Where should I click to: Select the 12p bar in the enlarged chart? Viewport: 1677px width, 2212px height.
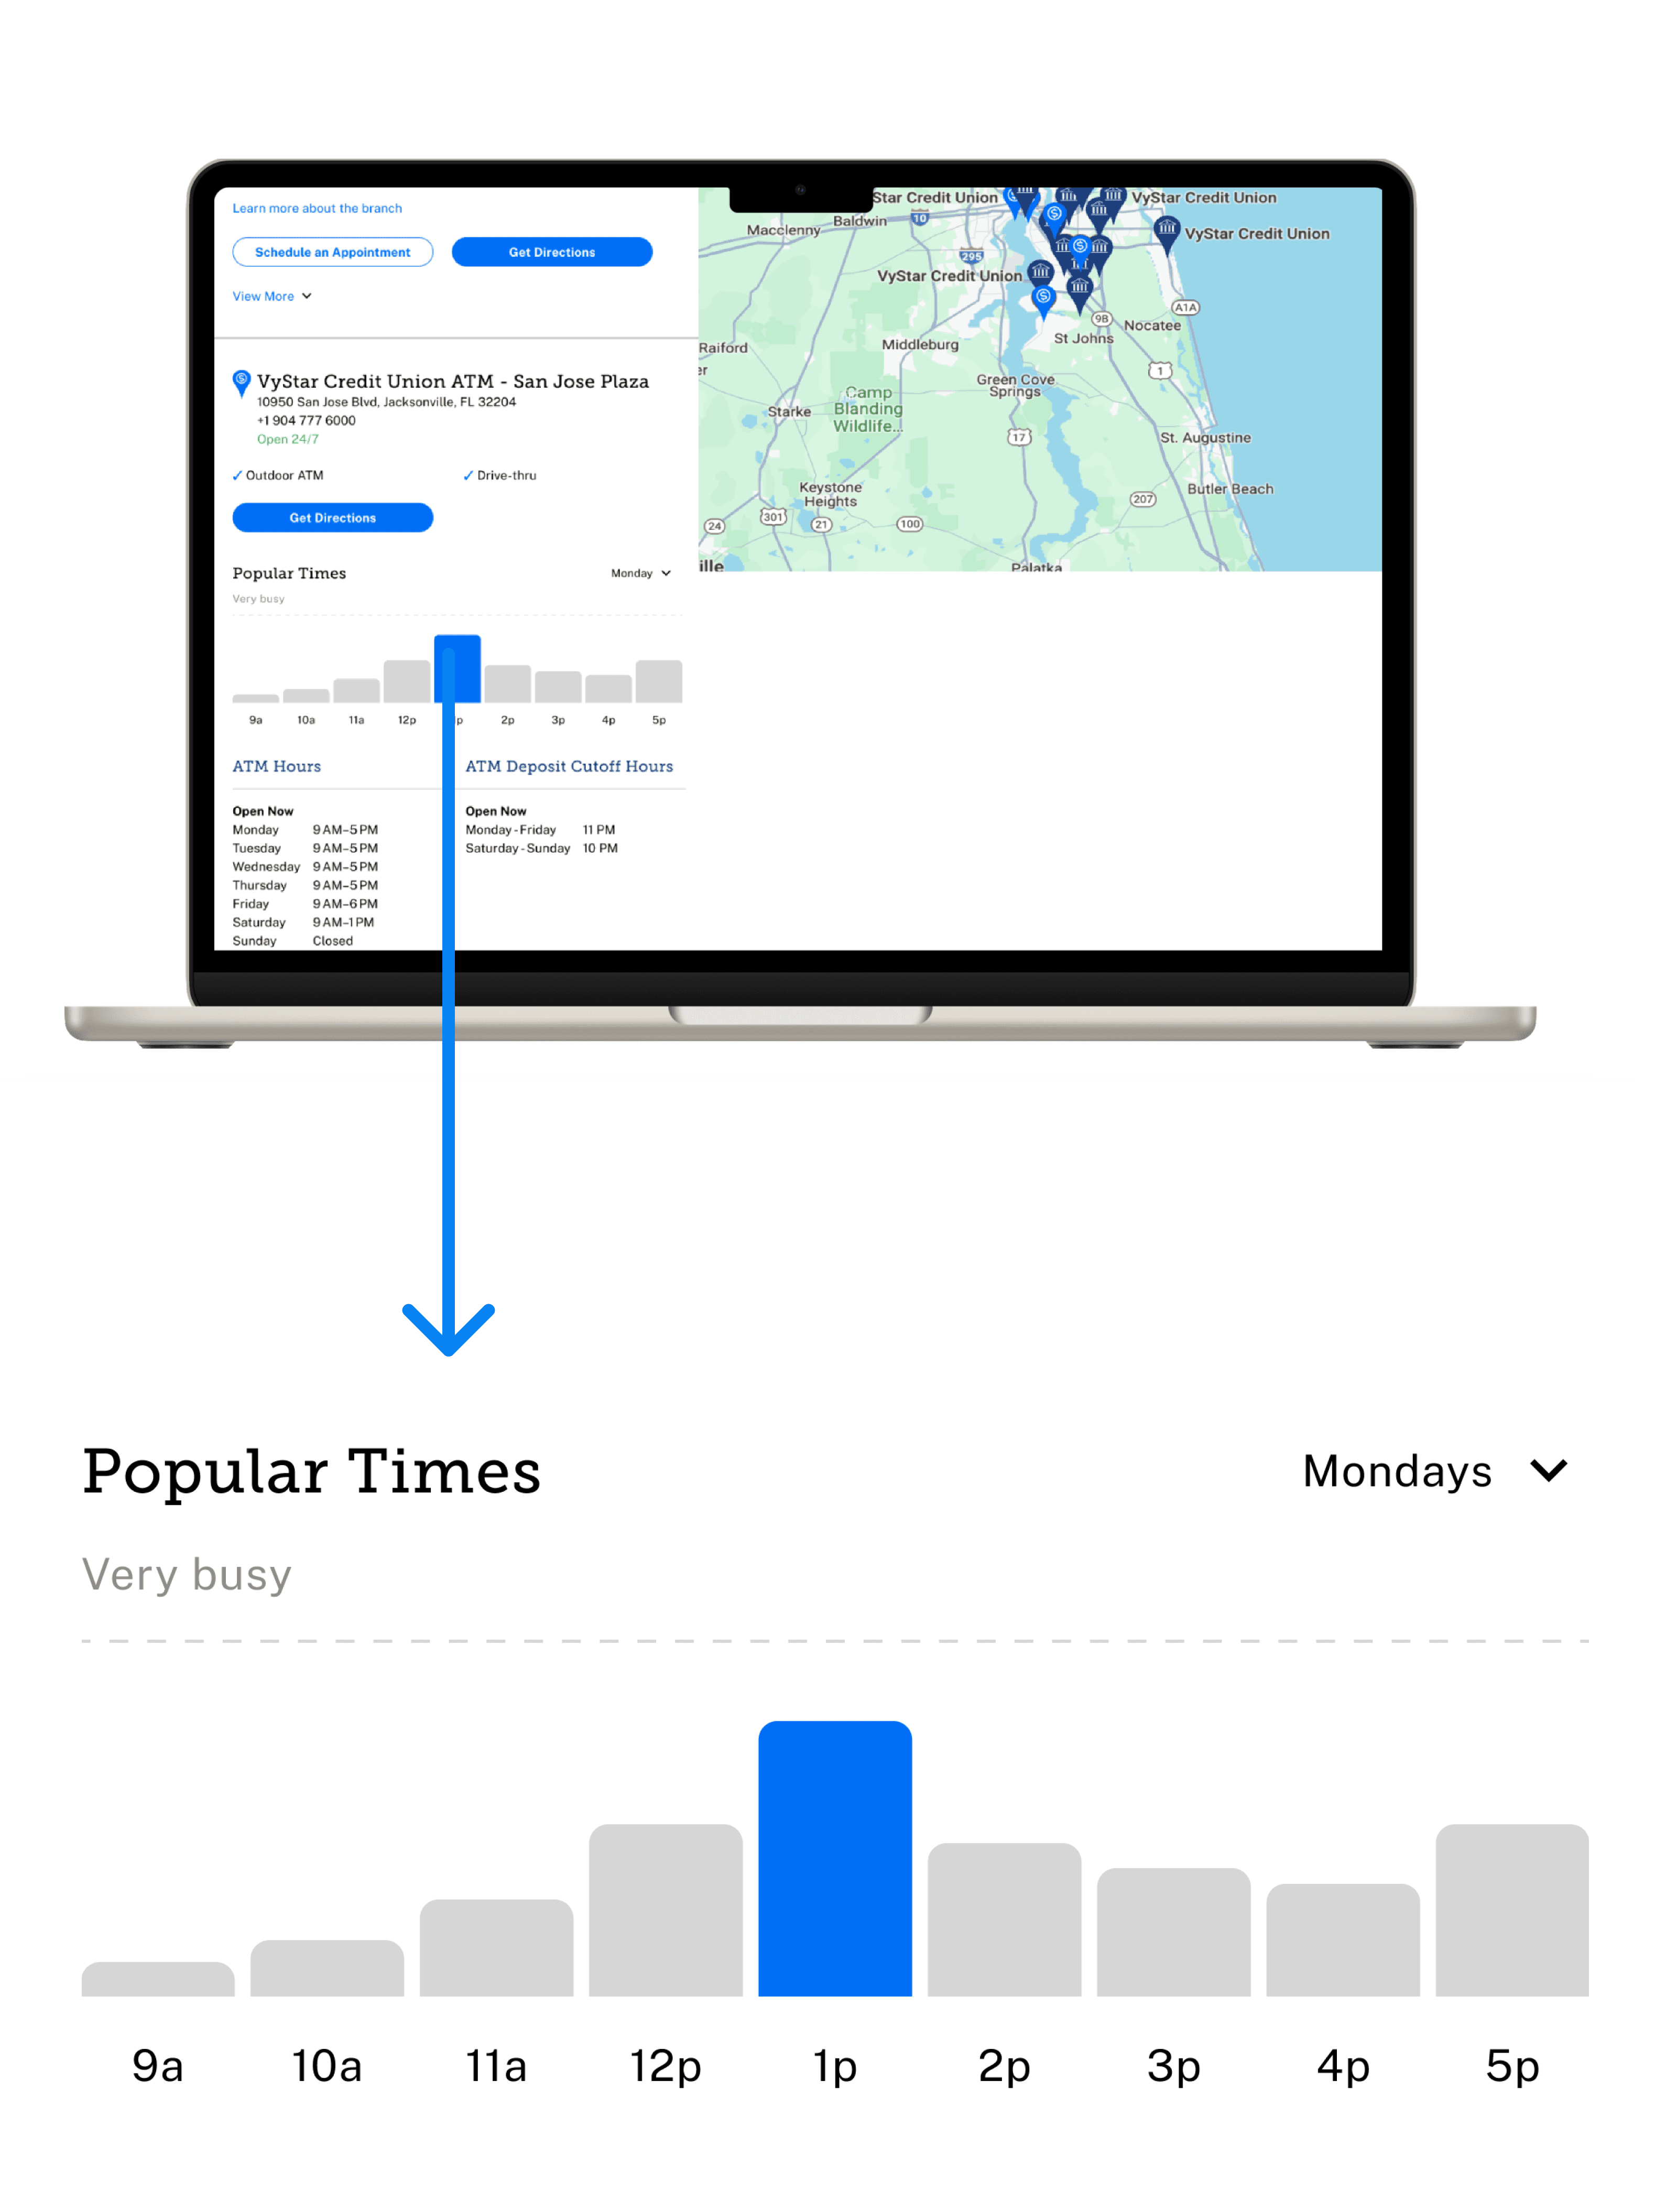(666, 1910)
